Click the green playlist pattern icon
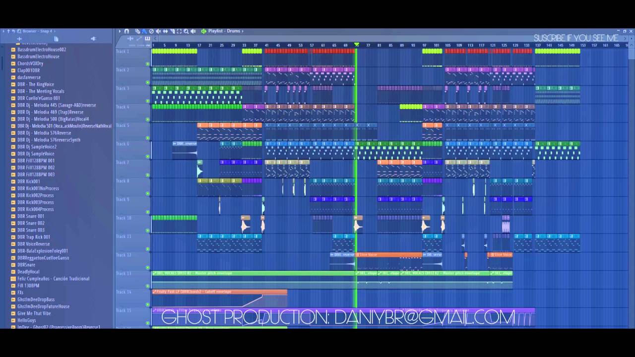 click(203, 31)
